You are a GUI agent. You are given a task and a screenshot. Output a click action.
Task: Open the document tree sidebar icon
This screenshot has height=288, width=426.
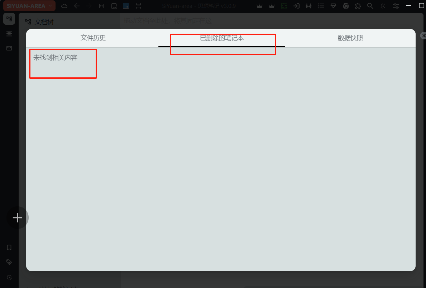click(9, 19)
